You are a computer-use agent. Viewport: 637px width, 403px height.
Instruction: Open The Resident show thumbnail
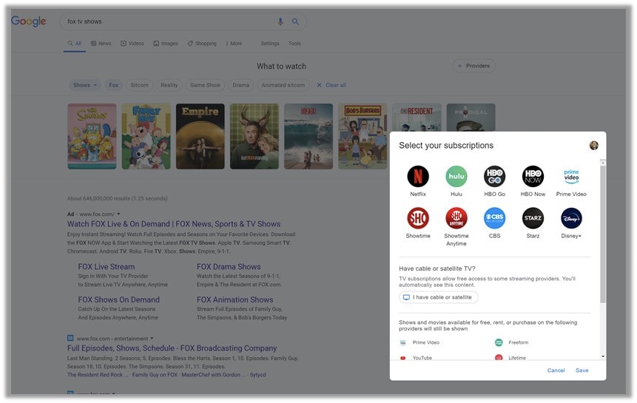(x=417, y=118)
